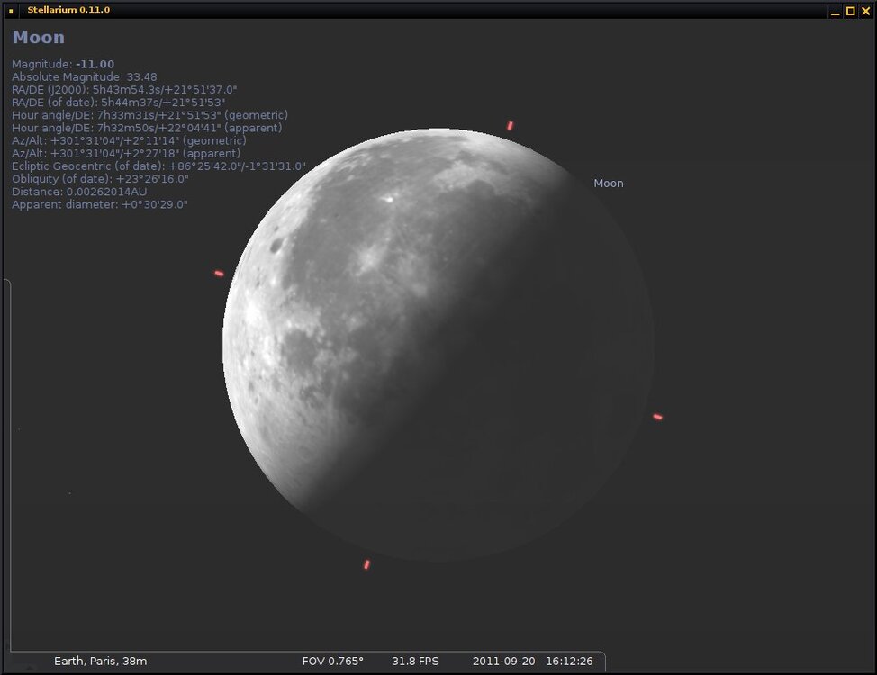877x675 pixels.
Task: Click the Moon label beside the lunar disc
Action: click(x=608, y=184)
